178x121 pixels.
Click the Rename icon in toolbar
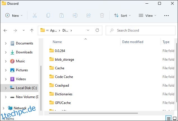point(75,15)
